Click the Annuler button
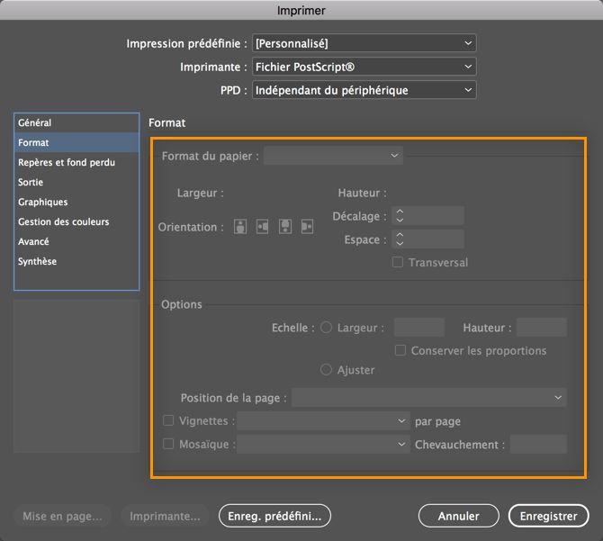Screen dimensions: 603x541 click(458, 516)
